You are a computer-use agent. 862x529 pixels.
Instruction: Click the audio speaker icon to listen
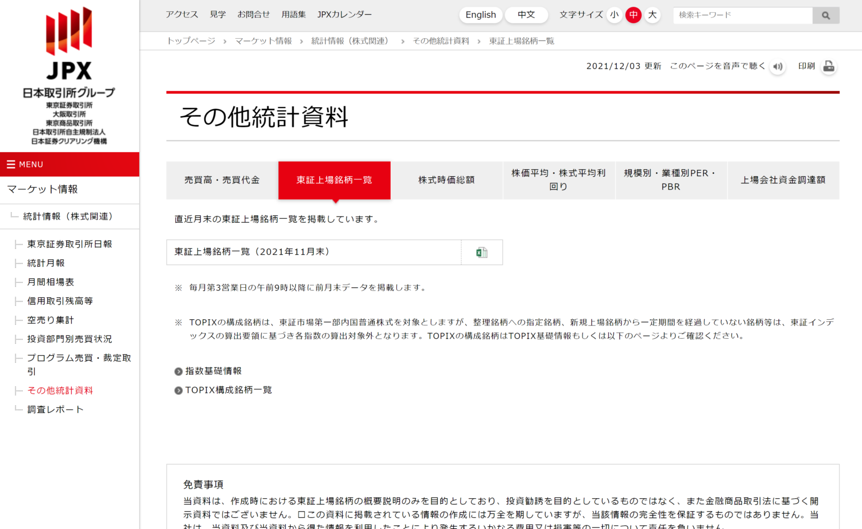pos(778,66)
